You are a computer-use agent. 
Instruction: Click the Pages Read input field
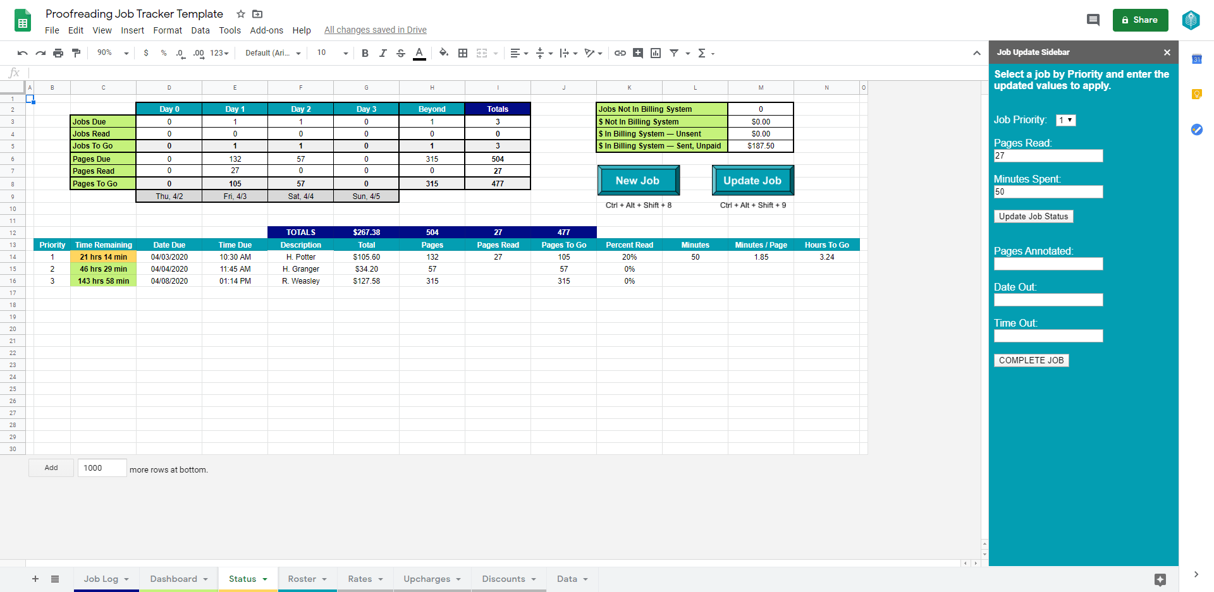(x=1048, y=155)
